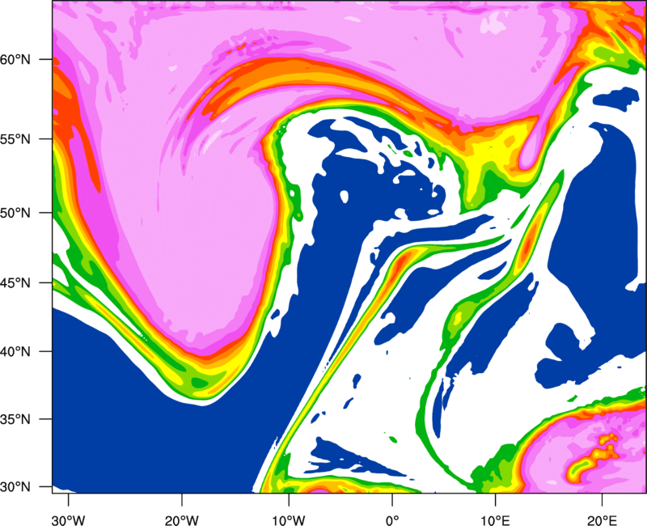Click the 30°N latitude label
The width and height of the screenshot is (647, 526).
coord(15,487)
